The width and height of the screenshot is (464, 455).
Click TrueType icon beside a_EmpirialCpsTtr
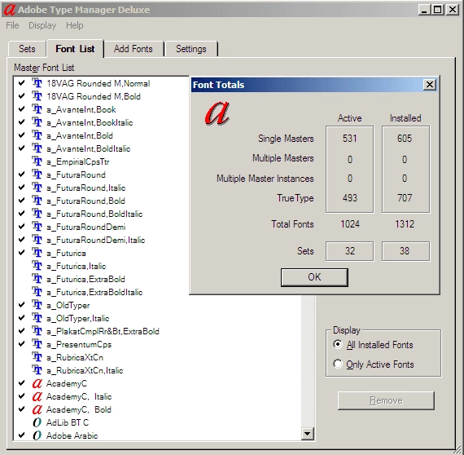click(x=37, y=161)
